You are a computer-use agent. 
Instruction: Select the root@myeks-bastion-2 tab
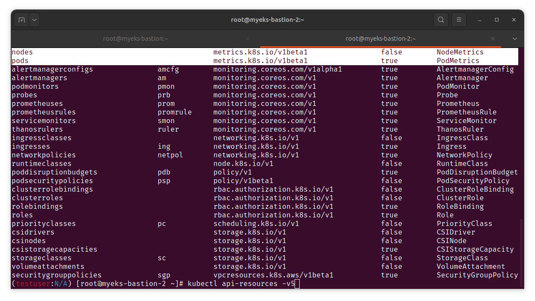click(x=380, y=39)
